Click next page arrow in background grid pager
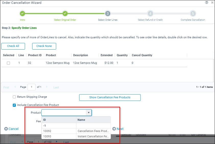Viewport: 215px width, 144px height. click(x=56, y=141)
